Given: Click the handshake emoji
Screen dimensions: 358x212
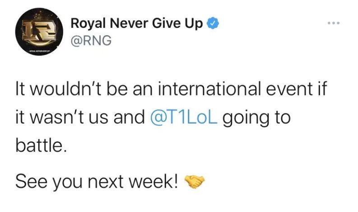Looking at the screenshot, I should (x=195, y=181).
